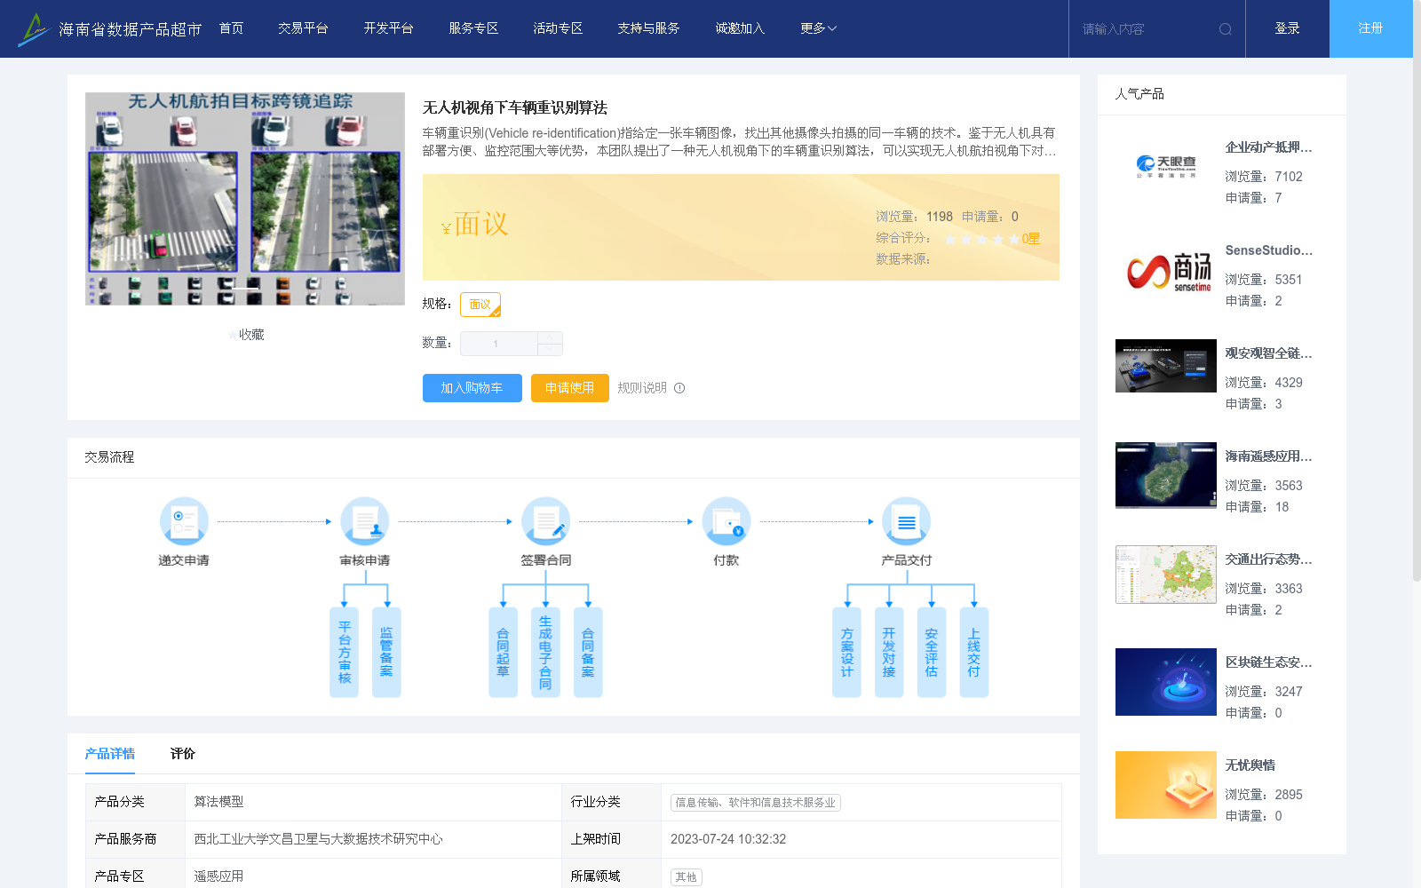
Task: Open the 企业动产抵押 product title
Action: [x=1268, y=147]
